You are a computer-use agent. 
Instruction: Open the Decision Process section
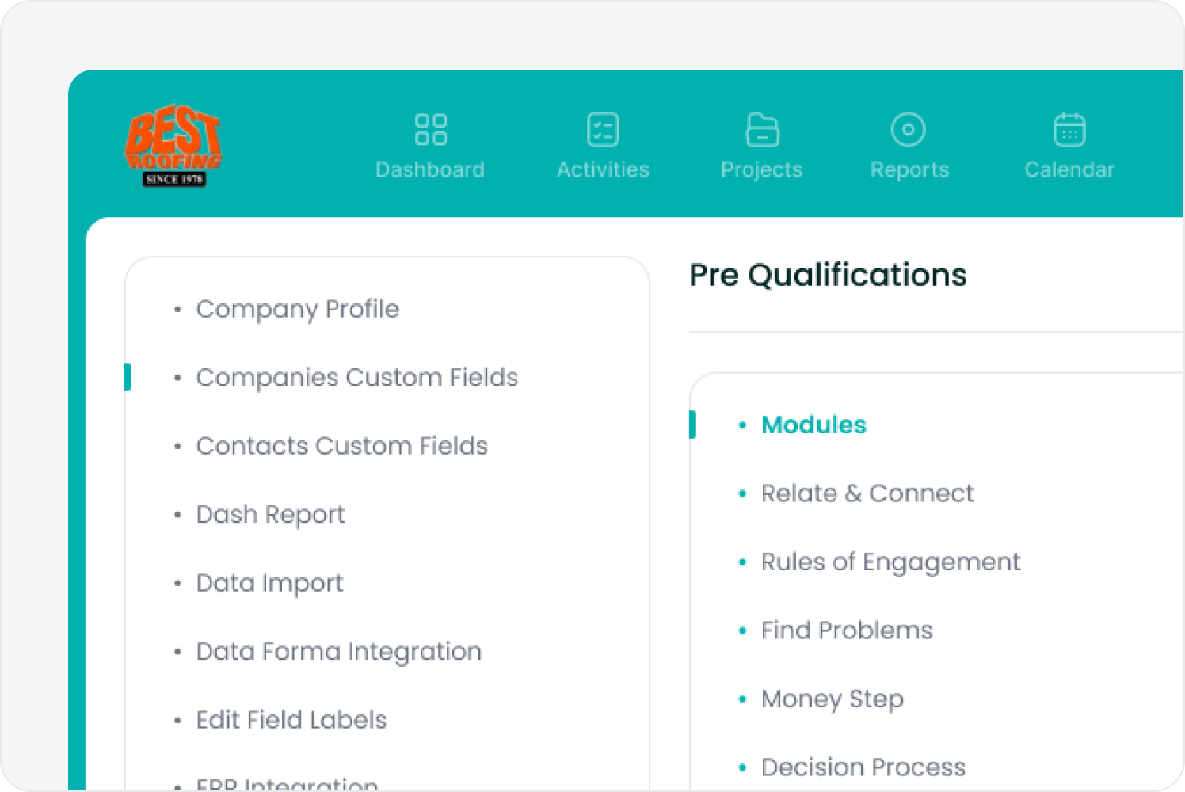863,767
